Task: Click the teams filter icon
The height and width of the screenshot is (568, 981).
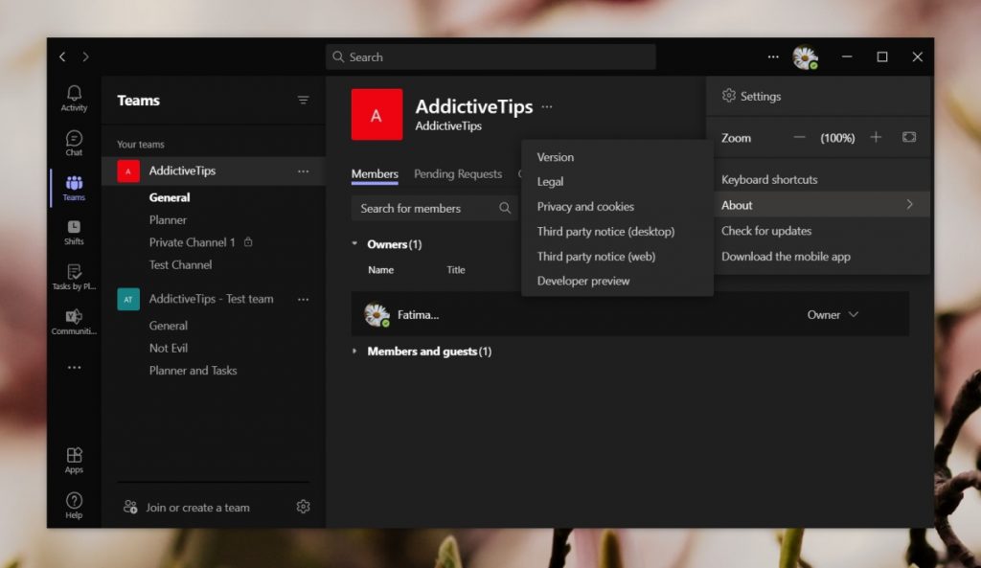Action: (x=304, y=100)
